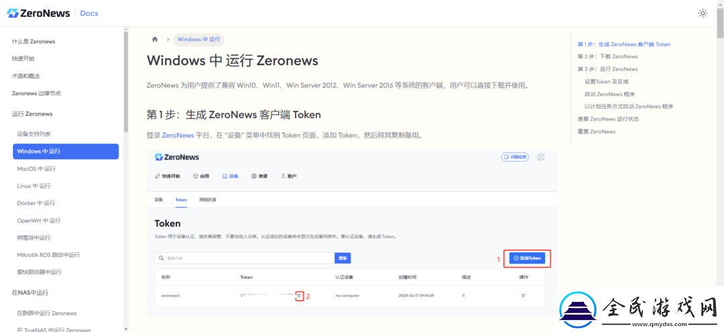Image resolution: width=724 pixels, height=332 pixels.
Task: Click '2024-06-17 09:14:09' creation time cell
Action: pyautogui.click(x=416, y=296)
